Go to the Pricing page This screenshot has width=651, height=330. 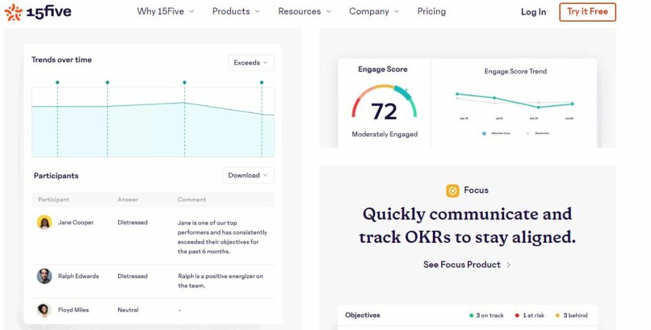[432, 11]
